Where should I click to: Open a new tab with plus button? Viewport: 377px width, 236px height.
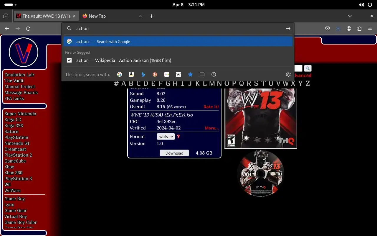(x=151, y=16)
